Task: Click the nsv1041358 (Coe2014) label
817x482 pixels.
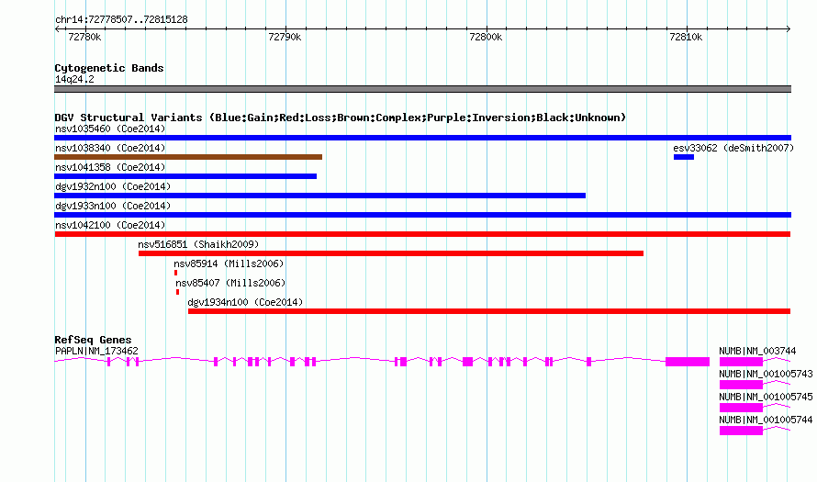Action: [x=110, y=167]
